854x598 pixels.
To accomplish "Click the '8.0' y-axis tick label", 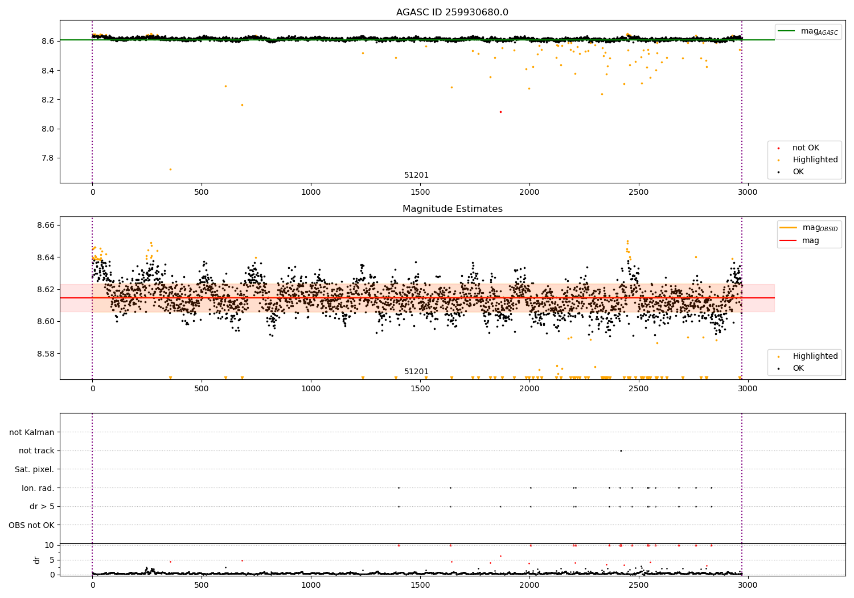I will coord(48,129).
